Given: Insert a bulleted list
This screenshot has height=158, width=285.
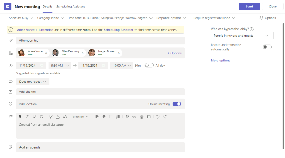Looking at the screenshot, I should click(111, 117).
